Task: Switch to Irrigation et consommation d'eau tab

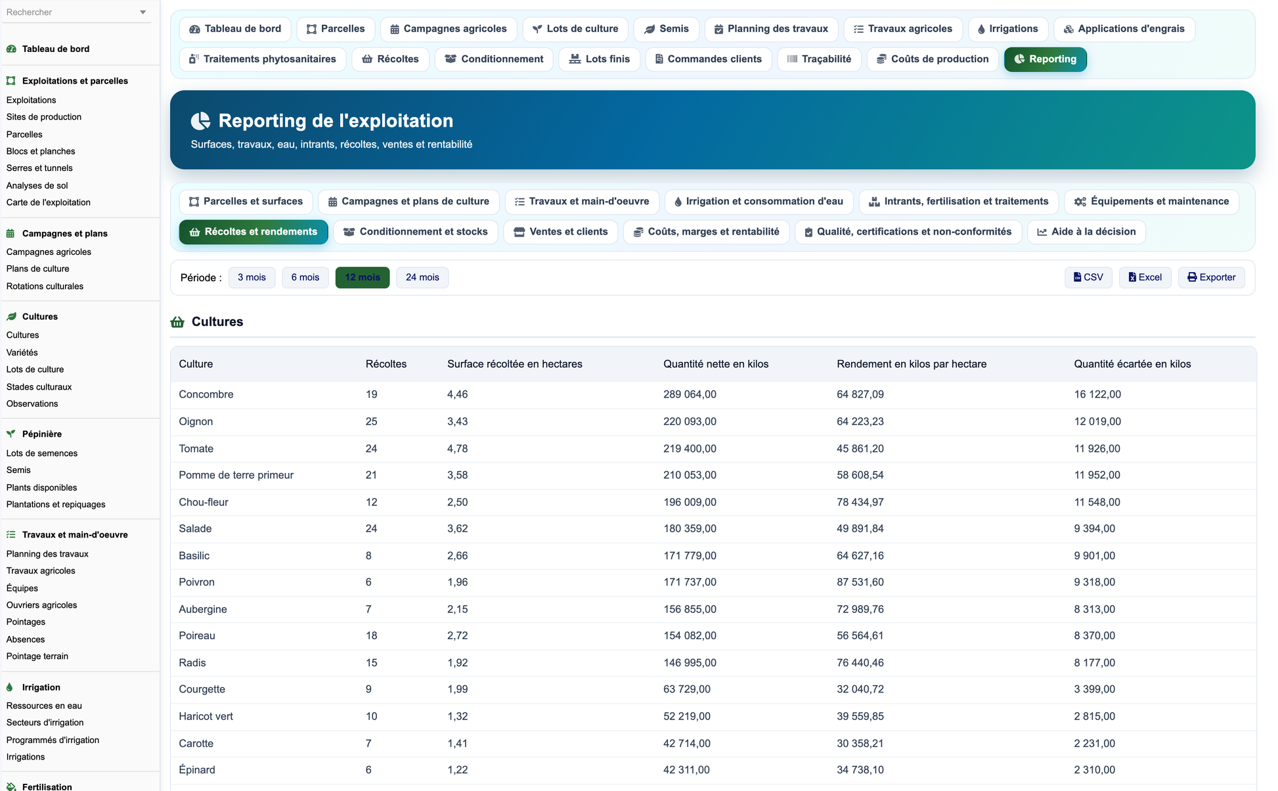Action: [759, 202]
